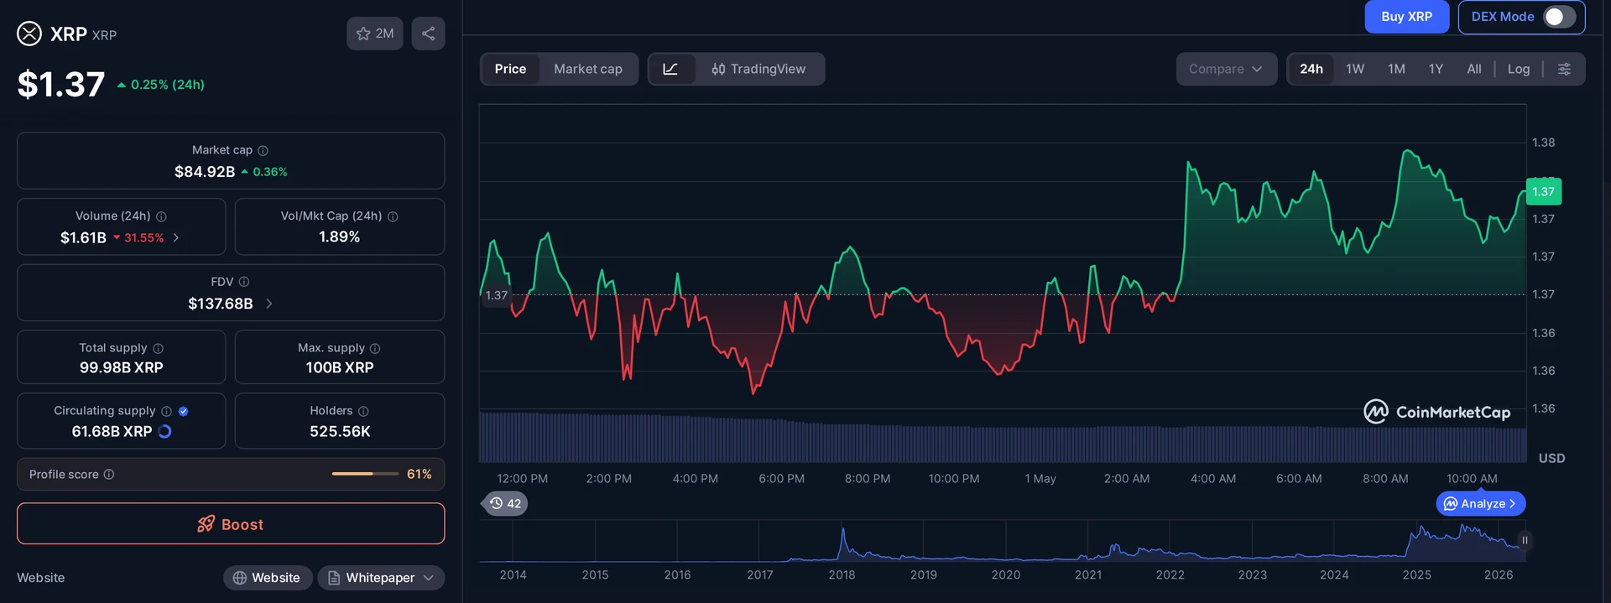The image size is (1611, 603).
Task: Expand FDV details chevron
Action: pyautogui.click(x=268, y=304)
